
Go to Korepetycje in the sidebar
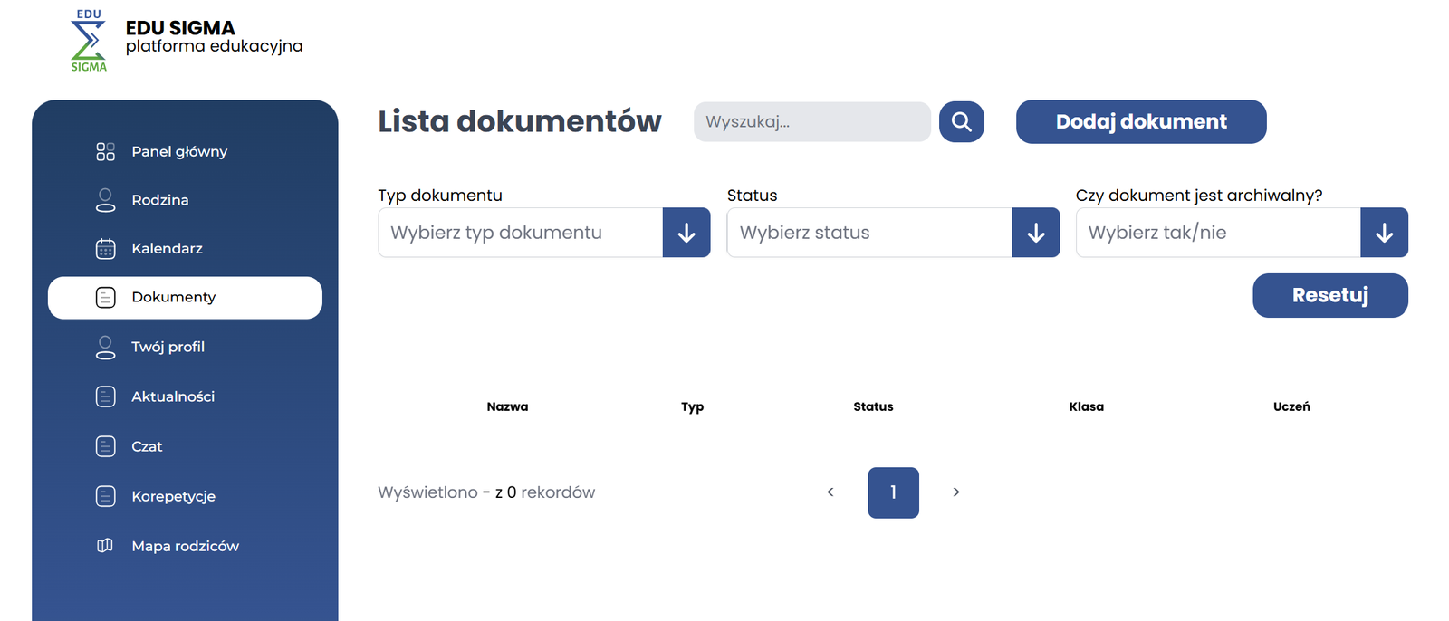[173, 496]
